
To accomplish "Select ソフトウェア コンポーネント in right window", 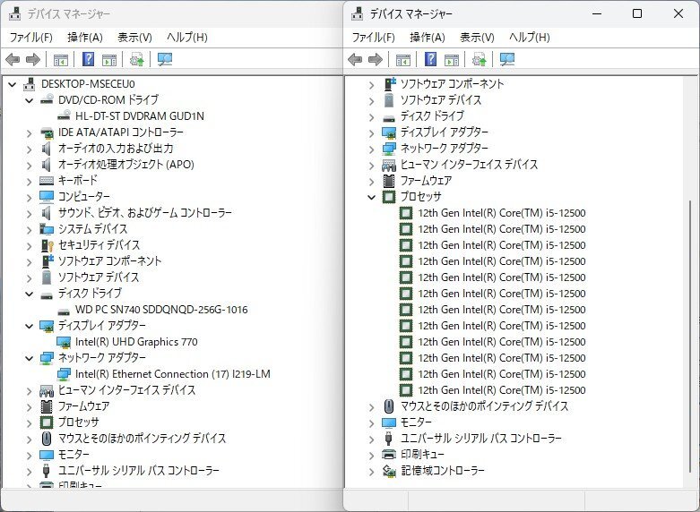I will pyautogui.click(x=452, y=84).
